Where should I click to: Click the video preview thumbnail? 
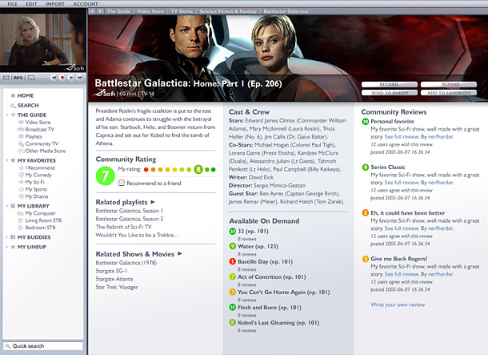click(43, 41)
